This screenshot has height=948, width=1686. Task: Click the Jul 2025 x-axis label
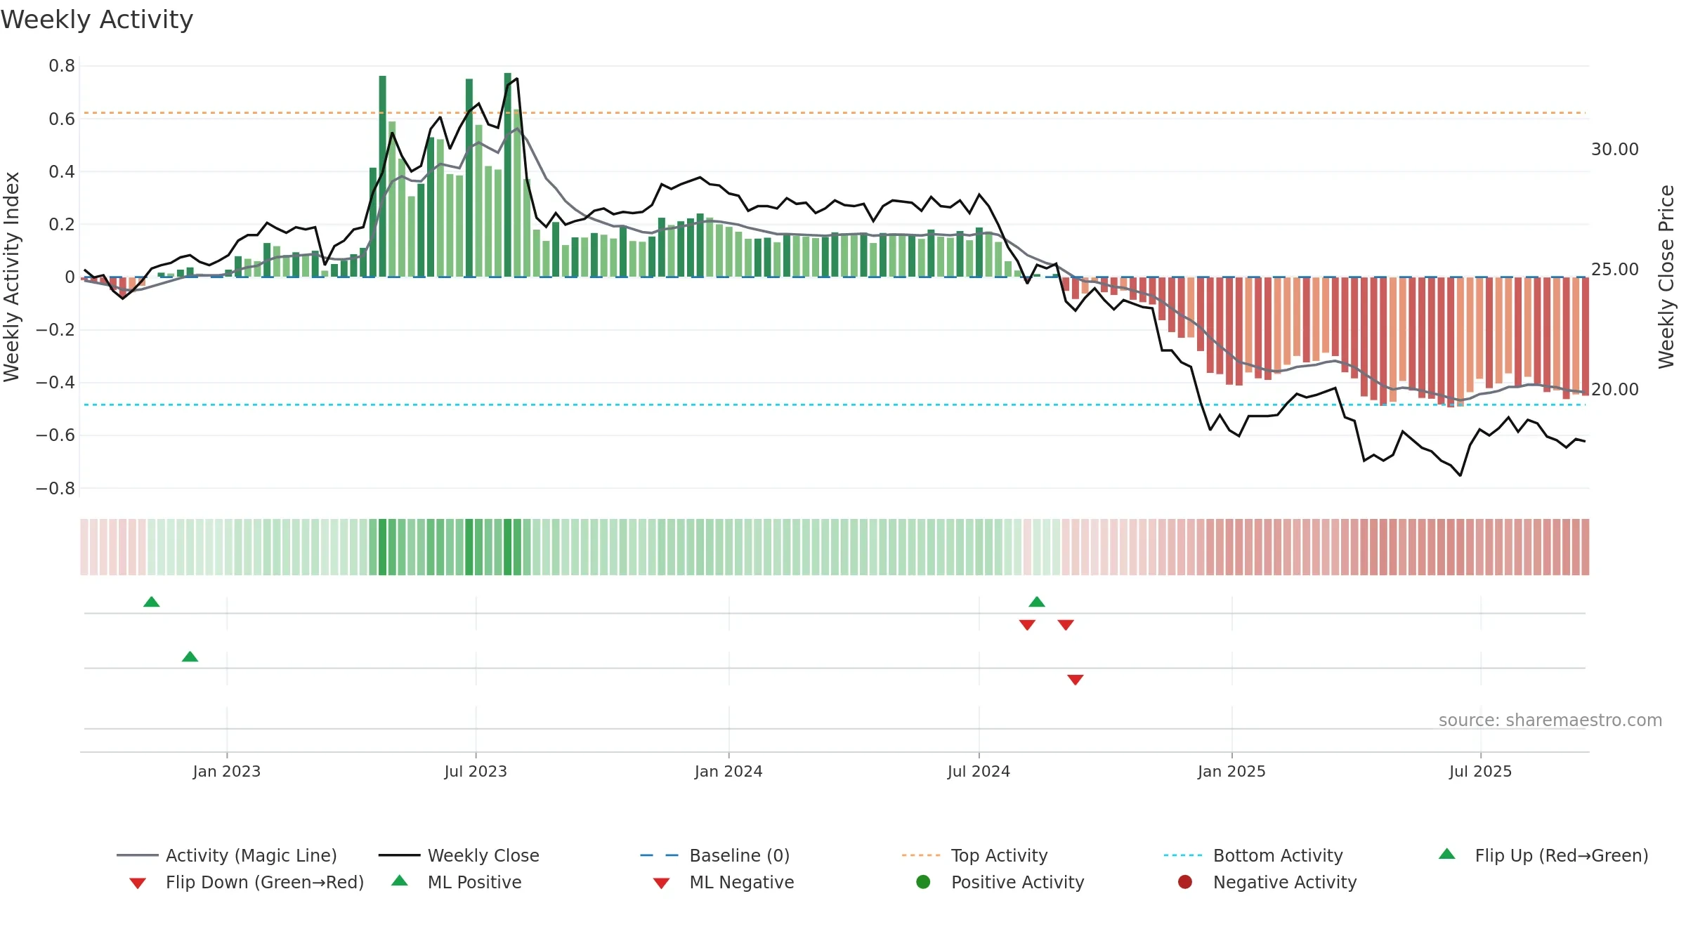(1480, 772)
